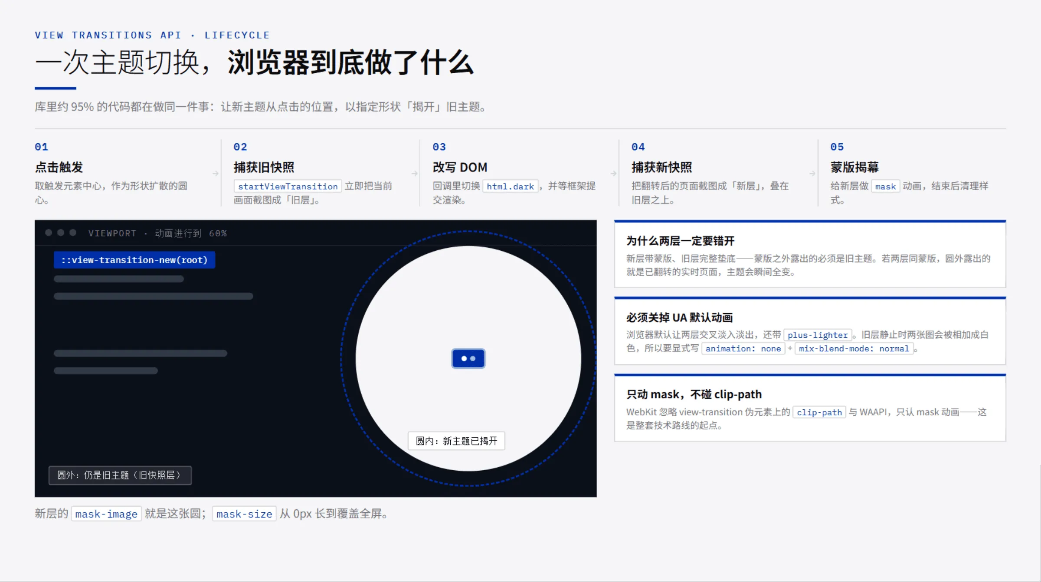Click step heading 捕获旧快照
The height and width of the screenshot is (582, 1041).
[264, 167]
